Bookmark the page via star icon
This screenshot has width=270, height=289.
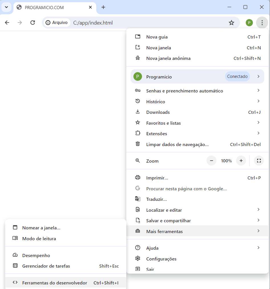pyautogui.click(x=232, y=23)
